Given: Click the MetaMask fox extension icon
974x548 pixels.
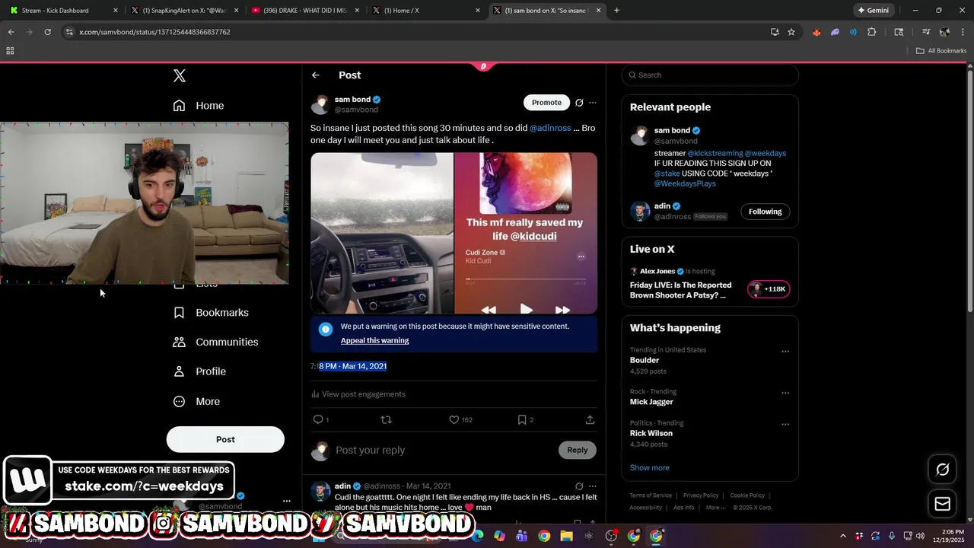Looking at the screenshot, I should [x=816, y=32].
